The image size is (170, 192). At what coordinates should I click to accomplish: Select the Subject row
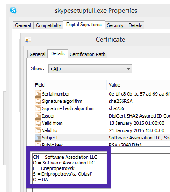[101, 138]
